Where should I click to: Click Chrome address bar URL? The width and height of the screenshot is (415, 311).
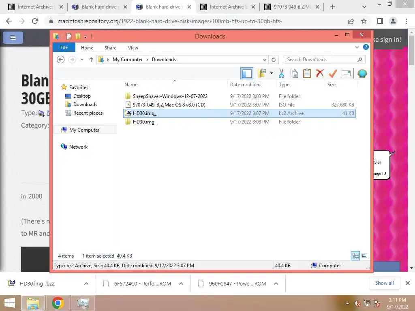[170, 21]
